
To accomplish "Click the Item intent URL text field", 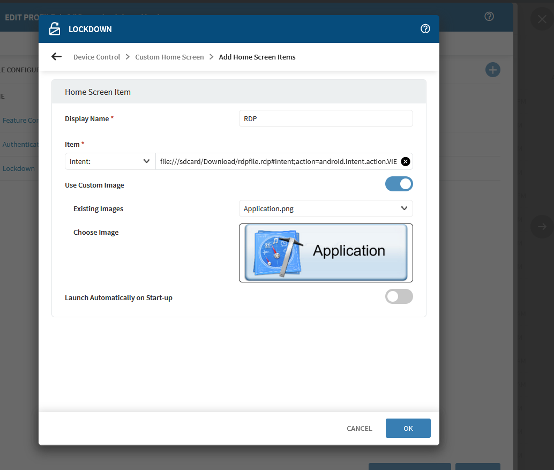I will tap(278, 161).
